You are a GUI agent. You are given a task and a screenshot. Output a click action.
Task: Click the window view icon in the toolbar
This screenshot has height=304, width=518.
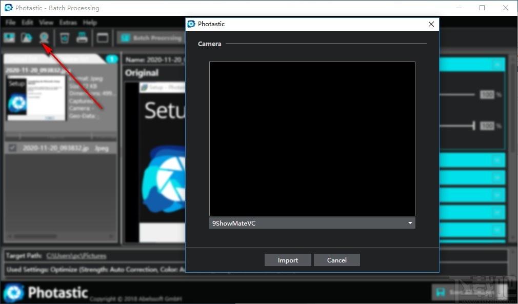103,37
